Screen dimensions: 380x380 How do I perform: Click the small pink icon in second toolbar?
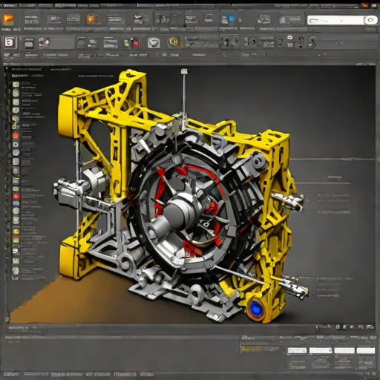(289, 45)
